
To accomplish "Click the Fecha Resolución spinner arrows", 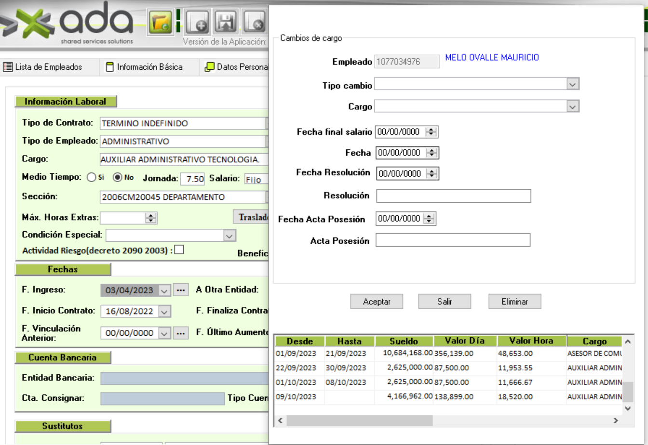I will pyautogui.click(x=432, y=174).
